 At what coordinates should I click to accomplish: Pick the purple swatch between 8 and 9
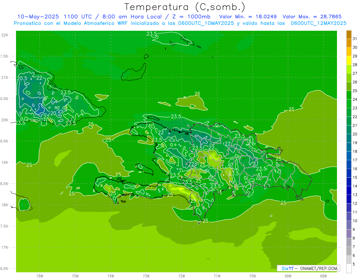(349, 234)
